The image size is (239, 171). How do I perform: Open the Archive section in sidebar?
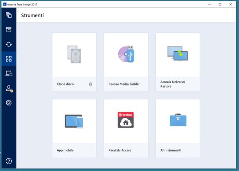[x=9, y=29]
